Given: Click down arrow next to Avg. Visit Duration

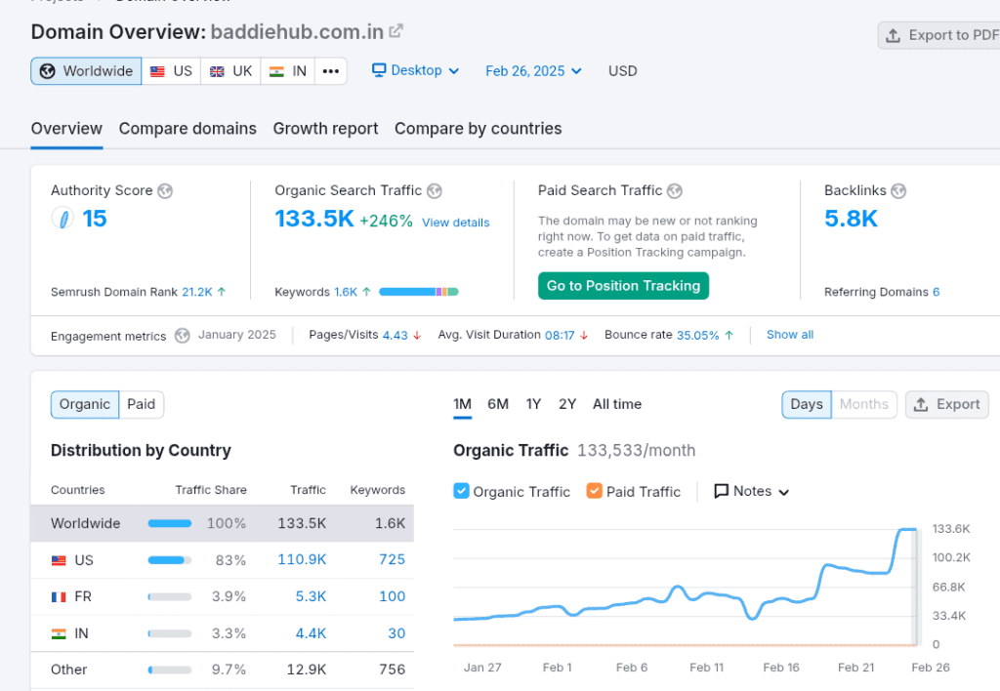Looking at the screenshot, I should click(x=584, y=336).
